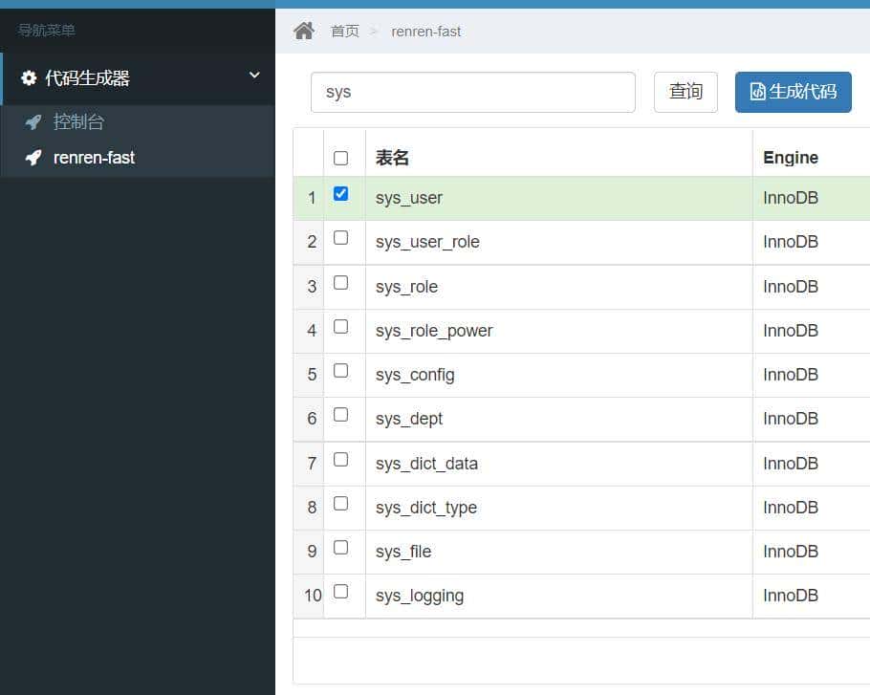
Task: Check the checkbox for sys_role
Action: tap(340, 281)
